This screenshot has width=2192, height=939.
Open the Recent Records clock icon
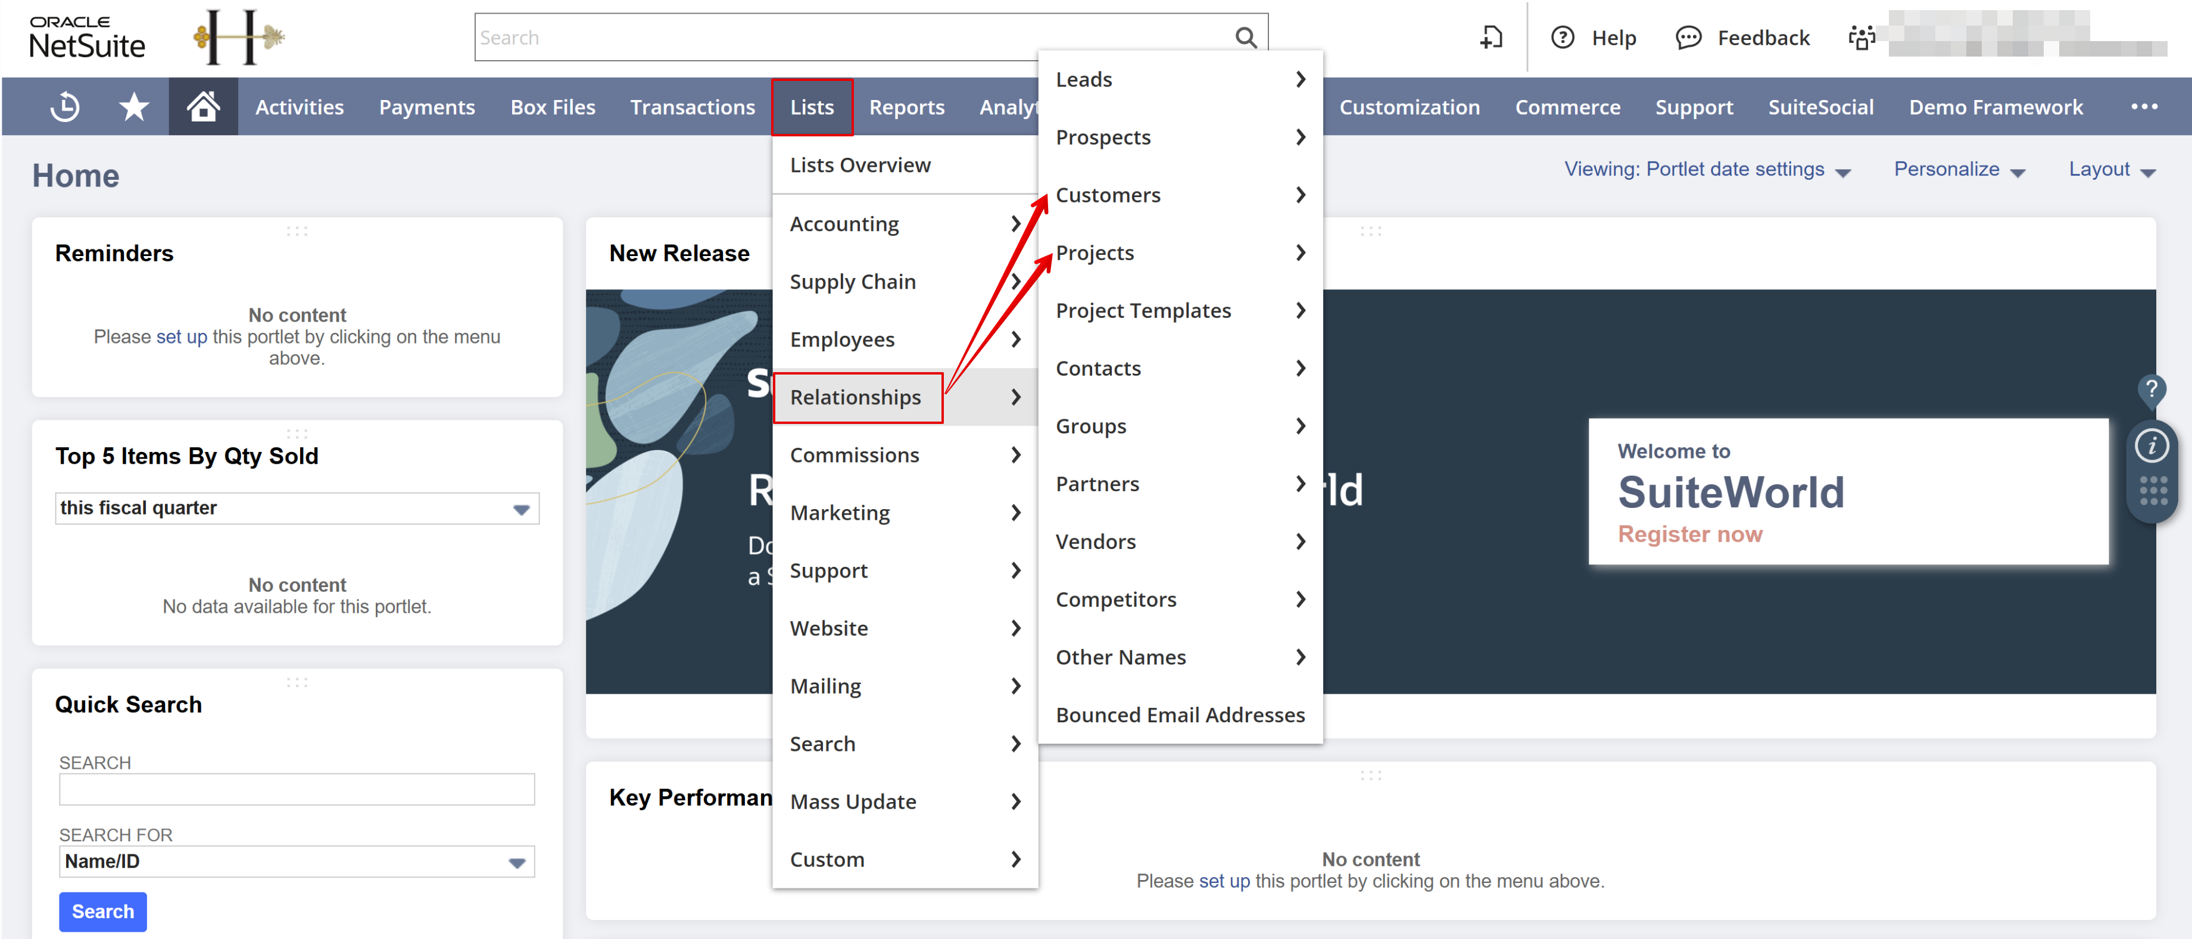(66, 107)
